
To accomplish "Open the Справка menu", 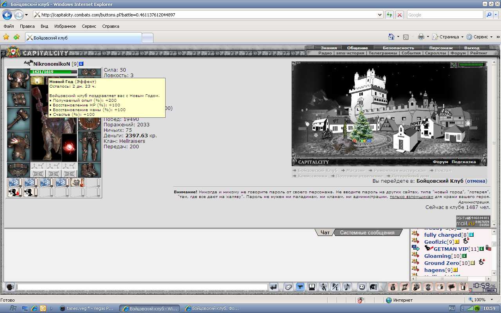I will tap(111, 26).
